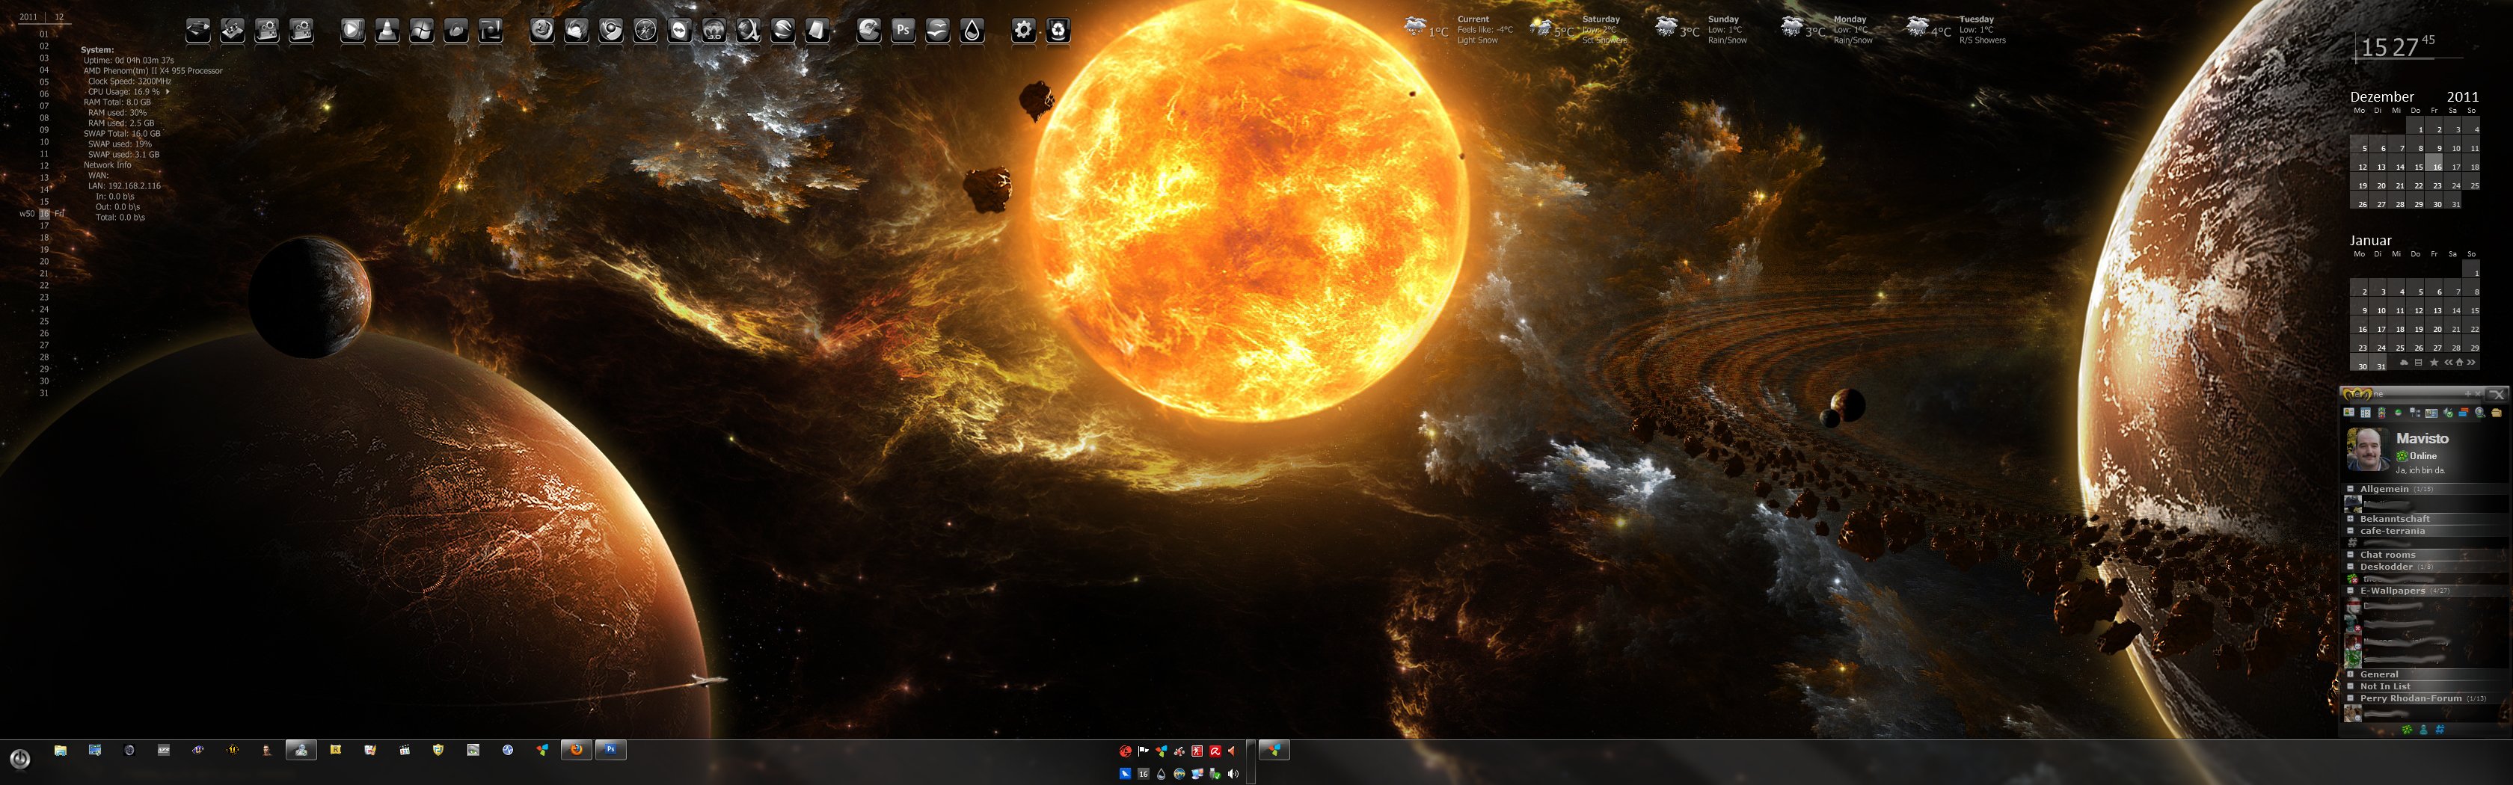Click LAN 192.168.2.116 network entry
Screen dimensions: 2513x785
[124, 185]
